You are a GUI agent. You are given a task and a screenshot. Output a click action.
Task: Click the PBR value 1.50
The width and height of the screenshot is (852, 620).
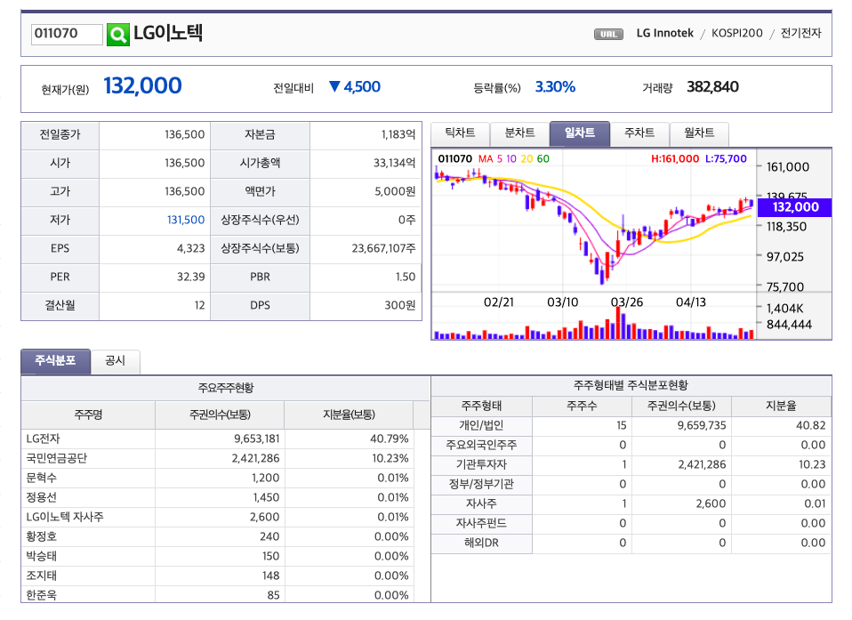[406, 278]
